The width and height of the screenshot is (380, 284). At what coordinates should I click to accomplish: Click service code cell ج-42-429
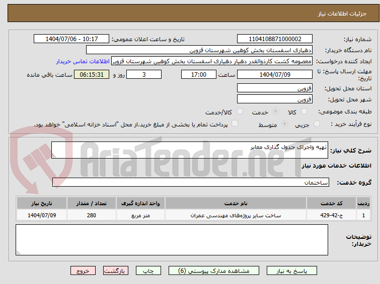click(332, 215)
